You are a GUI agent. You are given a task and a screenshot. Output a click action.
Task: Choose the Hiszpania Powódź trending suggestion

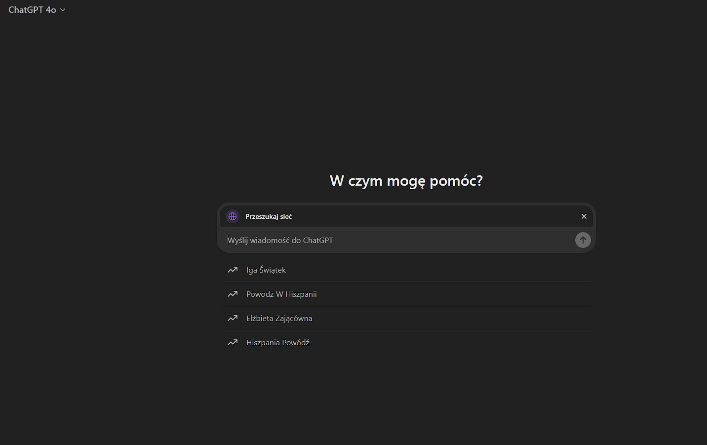coord(406,342)
